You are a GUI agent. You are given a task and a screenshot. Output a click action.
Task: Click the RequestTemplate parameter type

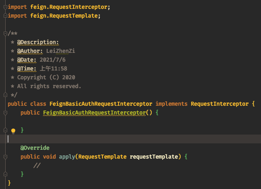[x=102, y=157]
